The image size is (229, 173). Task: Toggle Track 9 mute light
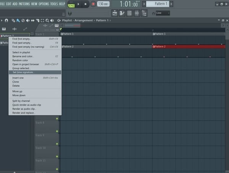tap(57, 144)
